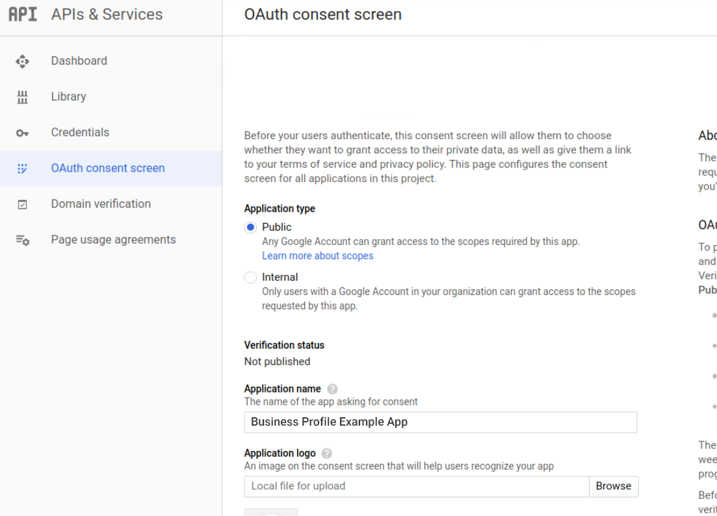The image size is (717, 516).
Task: Click the Domain verification checkmark icon
Action: pos(22,203)
